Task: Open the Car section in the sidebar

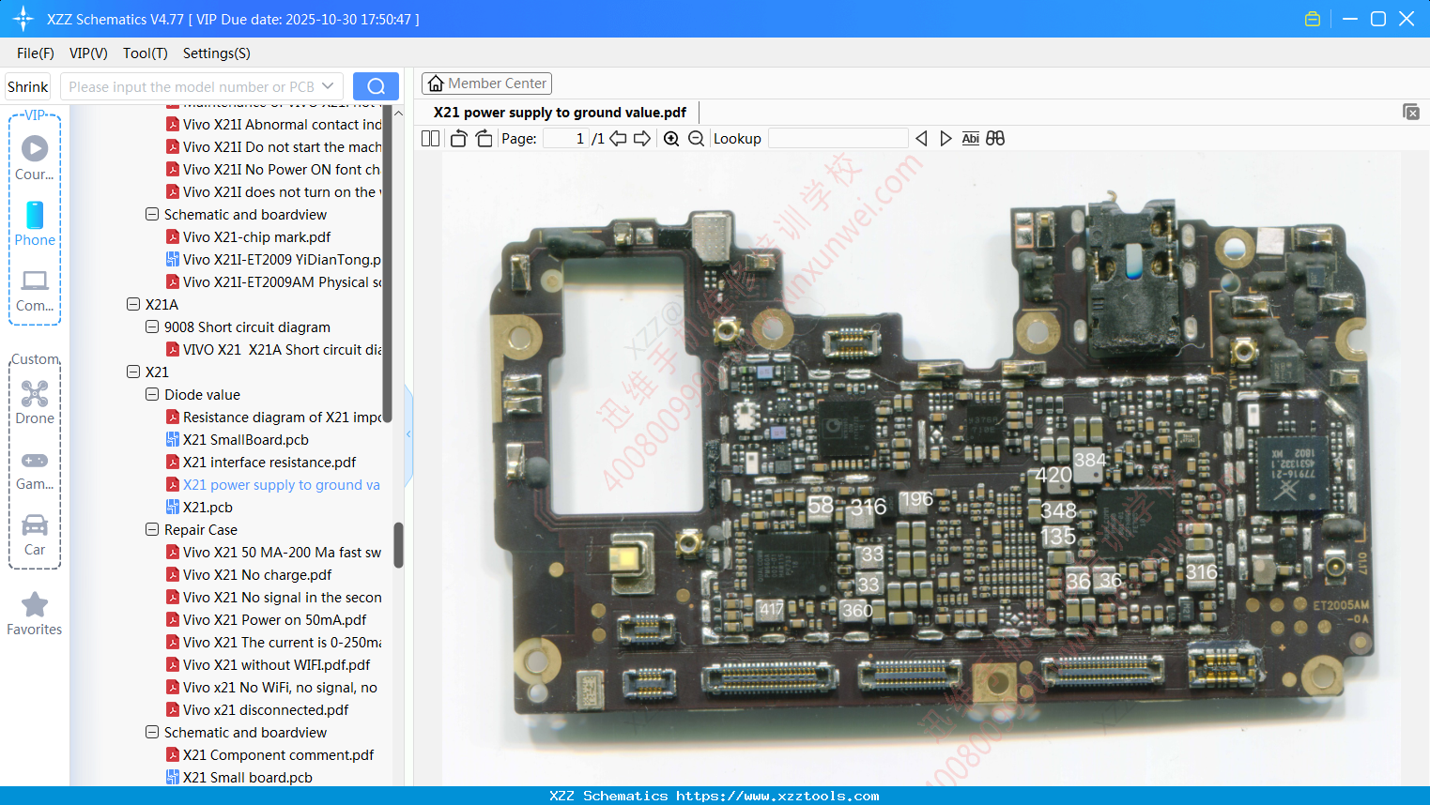Action: [35, 533]
